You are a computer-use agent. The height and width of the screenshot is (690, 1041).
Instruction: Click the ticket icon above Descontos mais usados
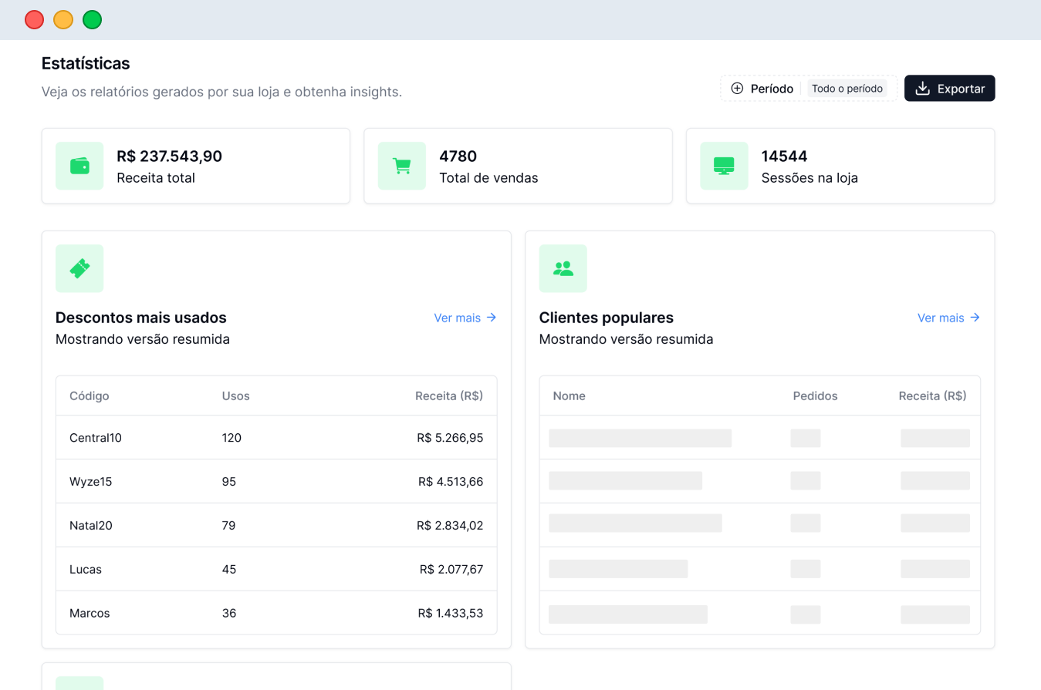coord(79,268)
